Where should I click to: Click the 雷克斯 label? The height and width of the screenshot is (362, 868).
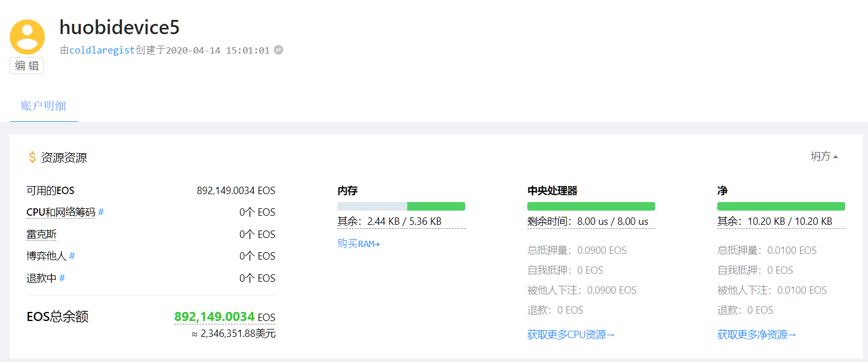tap(42, 235)
